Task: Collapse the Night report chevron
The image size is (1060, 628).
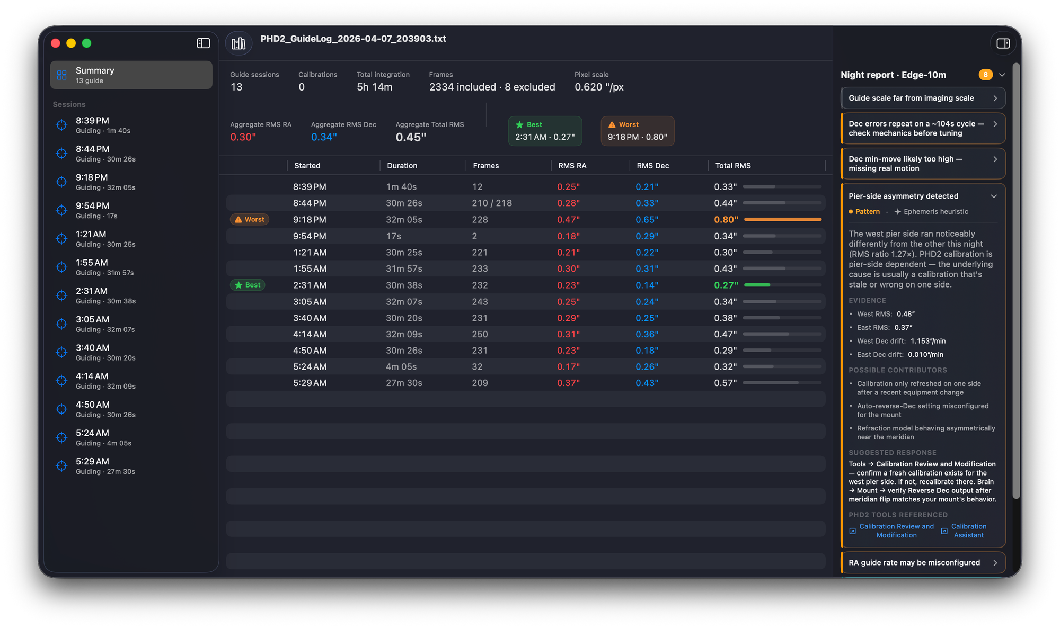Action: (1002, 75)
